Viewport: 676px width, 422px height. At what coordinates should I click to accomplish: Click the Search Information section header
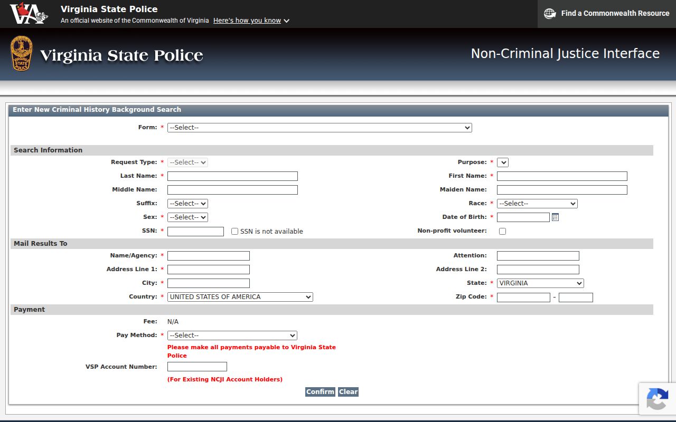coord(332,150)
